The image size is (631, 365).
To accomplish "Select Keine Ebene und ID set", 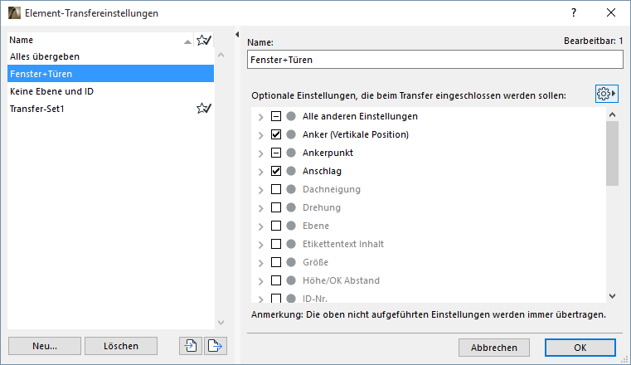I will [x=51, y=91].
